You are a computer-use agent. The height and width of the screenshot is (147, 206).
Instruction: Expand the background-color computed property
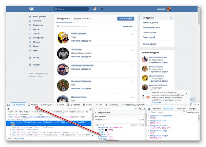point(149,126)
